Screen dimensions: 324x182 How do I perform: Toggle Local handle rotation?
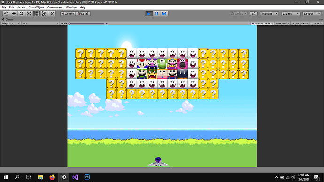(83, 14)
